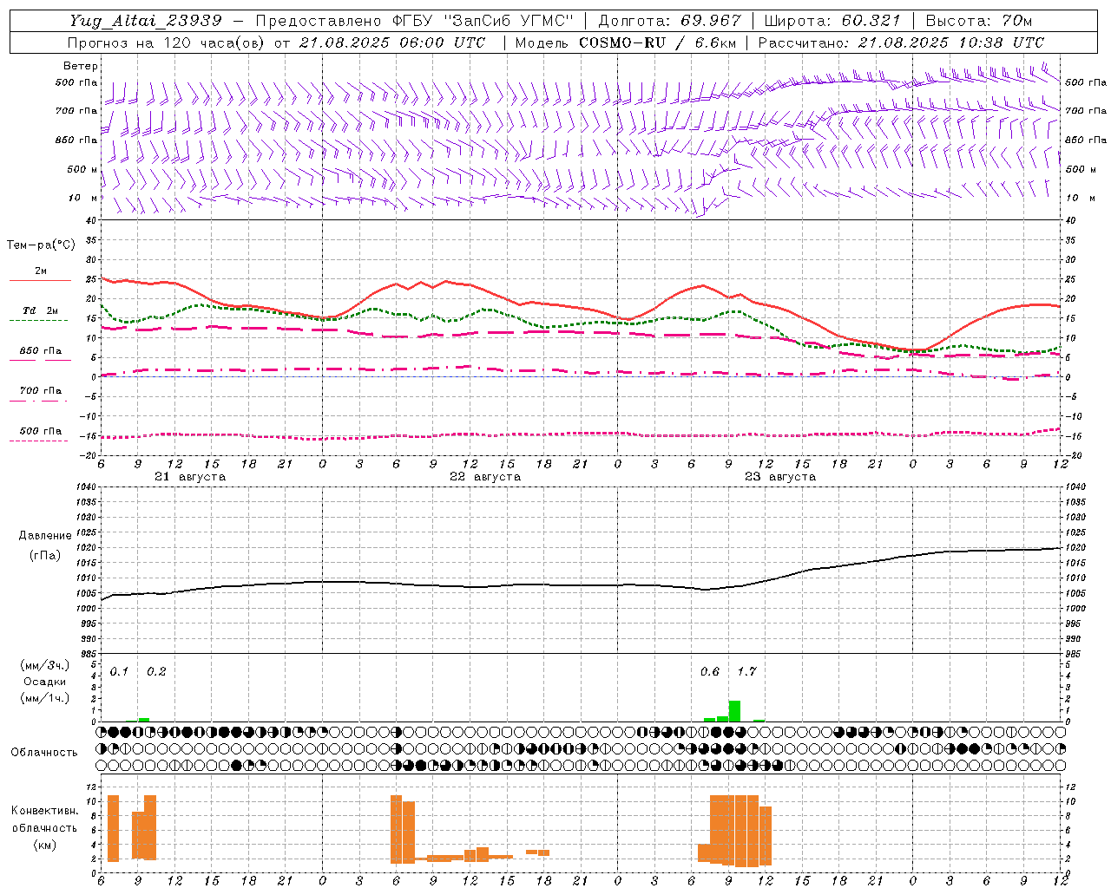Click the Рассчитано 21.08.2025 10:38 UTC timestamp

(901, 42)
